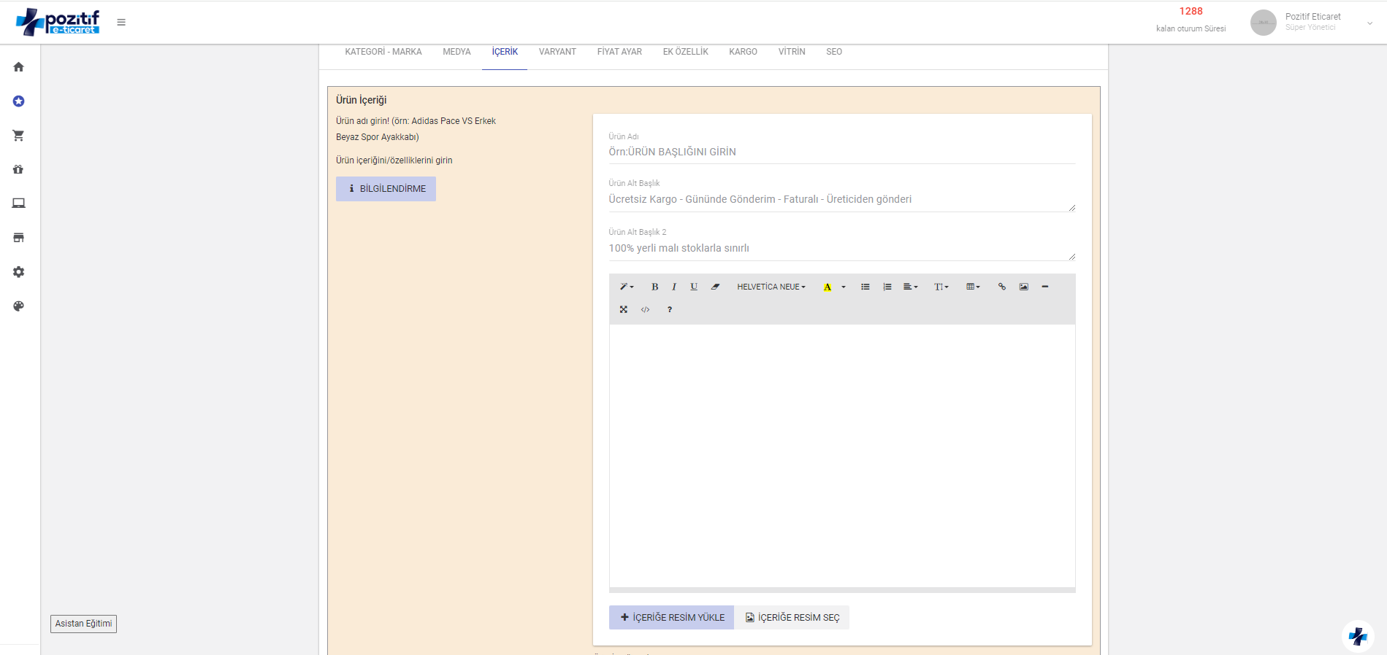This screenshot has height=655, width=1387.
Task: Click the insert picture icon in toolbar
Action: pyautogui.click(x=1024, y=287)
